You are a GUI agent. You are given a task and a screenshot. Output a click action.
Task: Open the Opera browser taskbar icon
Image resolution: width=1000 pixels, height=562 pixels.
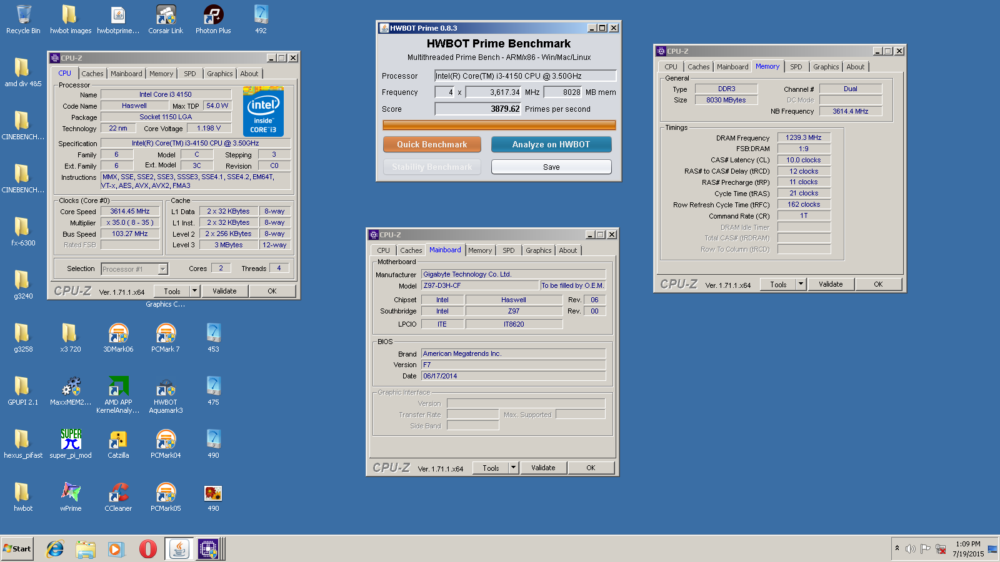click(x=147, y=549)
